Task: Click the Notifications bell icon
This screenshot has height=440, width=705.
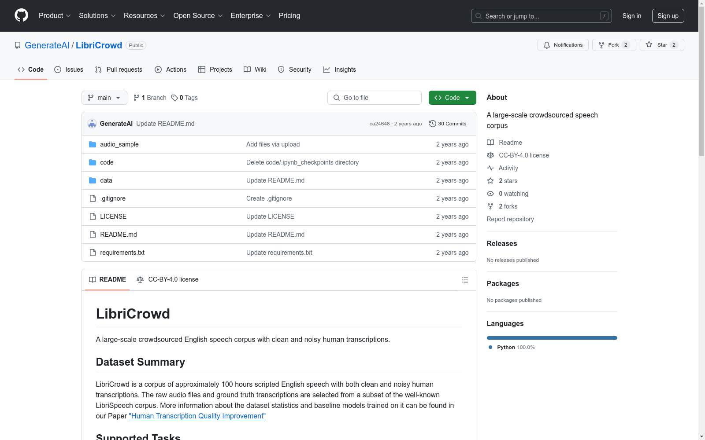Action: (547, 45)
